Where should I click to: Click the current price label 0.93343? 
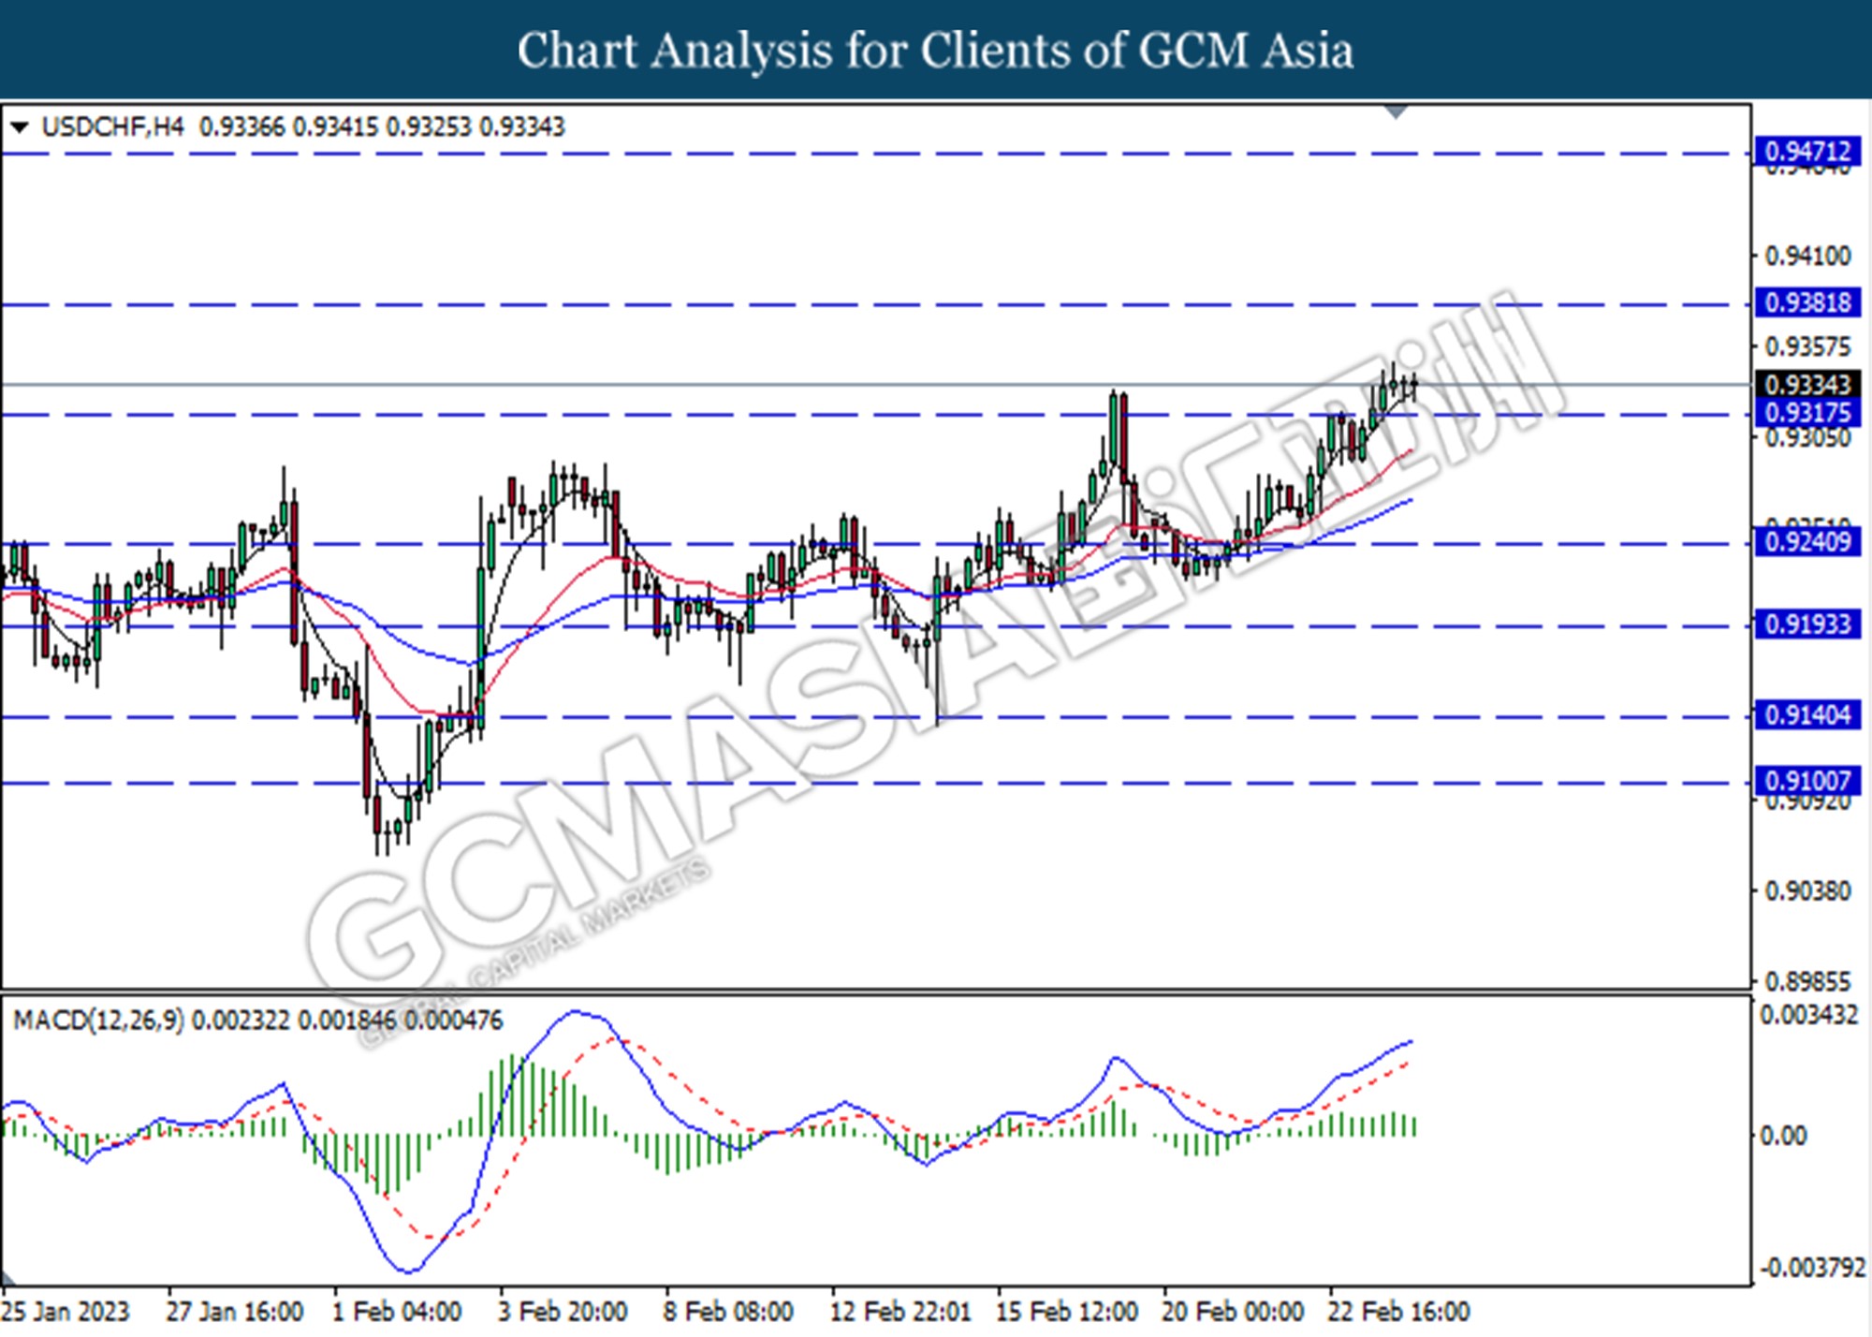1807,385
